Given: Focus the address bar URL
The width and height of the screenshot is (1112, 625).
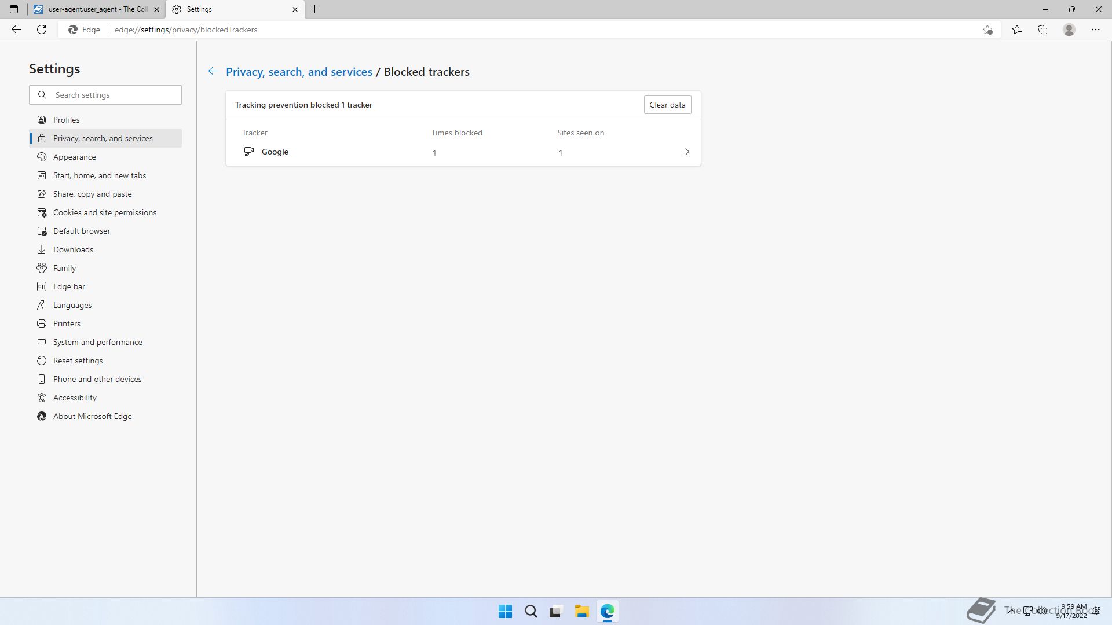Looking at the screenshot, I should coord(186,30).
